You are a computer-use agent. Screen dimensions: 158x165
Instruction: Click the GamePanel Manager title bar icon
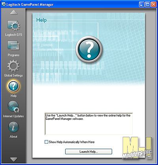pyautogui.click(x=4, y=4)
